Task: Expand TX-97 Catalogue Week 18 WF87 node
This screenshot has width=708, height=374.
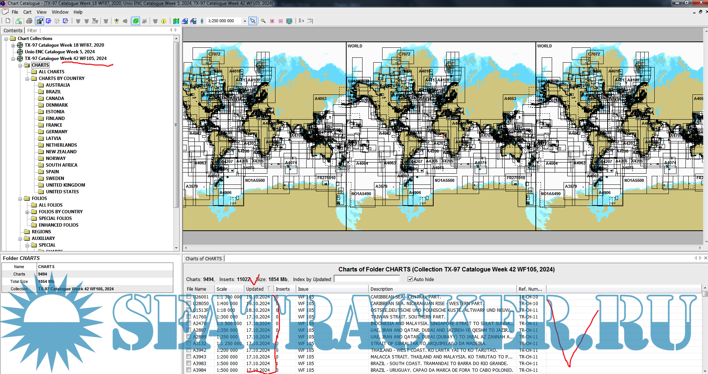Action: [x=13, y=45]
